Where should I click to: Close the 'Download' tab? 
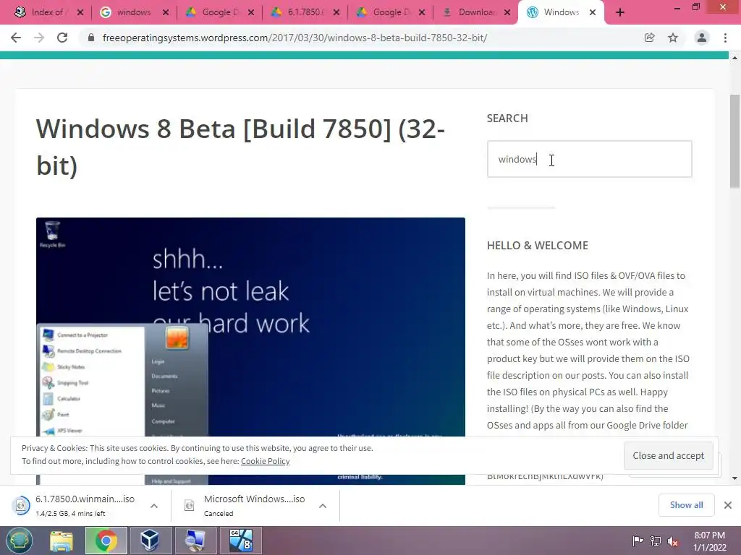(507, 12)
